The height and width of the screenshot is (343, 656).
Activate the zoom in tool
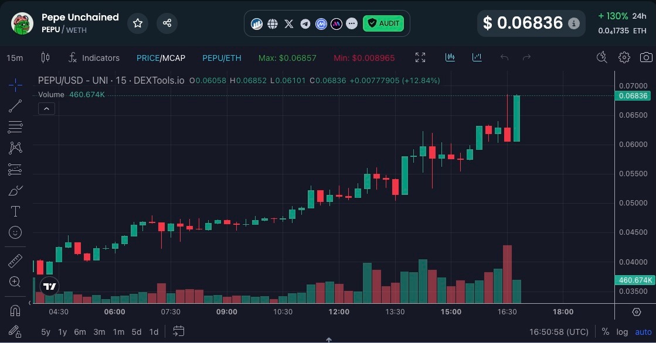(x=15, y=282)
